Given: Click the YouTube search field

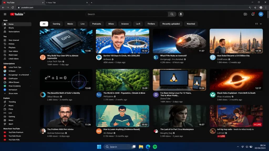Looking at the screenshot, I should (127, 14).
